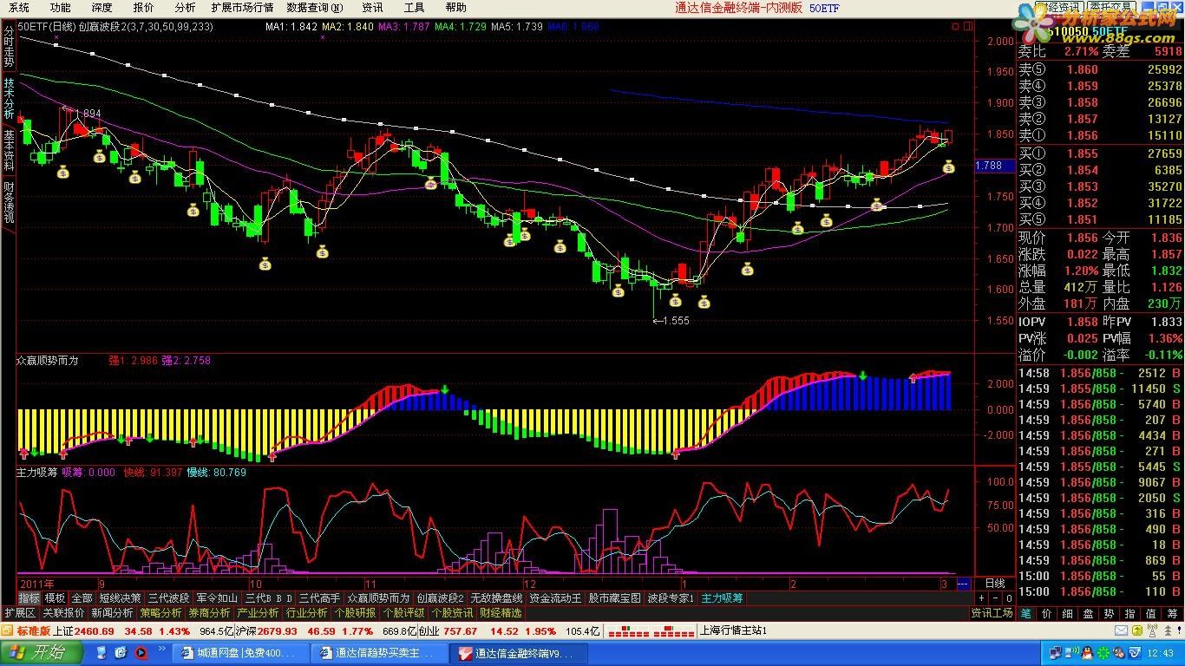Click the blue dashed button beside 日线
Image resolution: width=1185 pixels, height=666 pixels.
click(x=963, y=584)
